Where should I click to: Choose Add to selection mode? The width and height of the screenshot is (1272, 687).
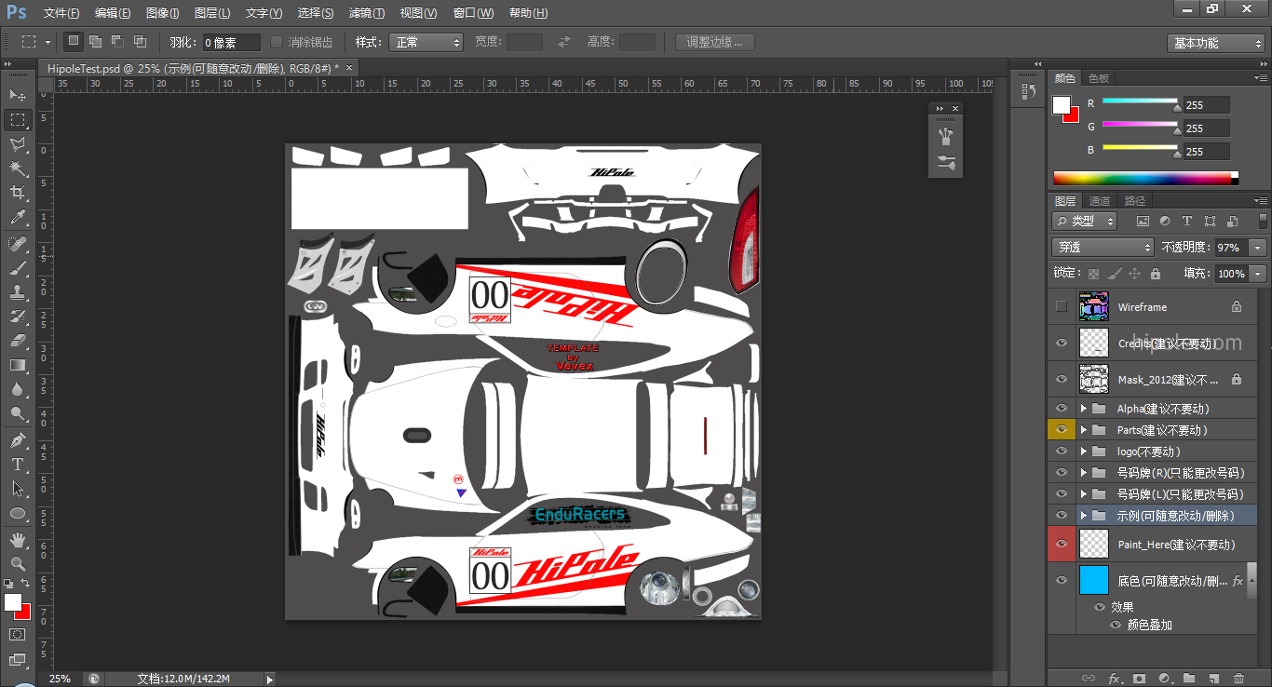point(95,42)
